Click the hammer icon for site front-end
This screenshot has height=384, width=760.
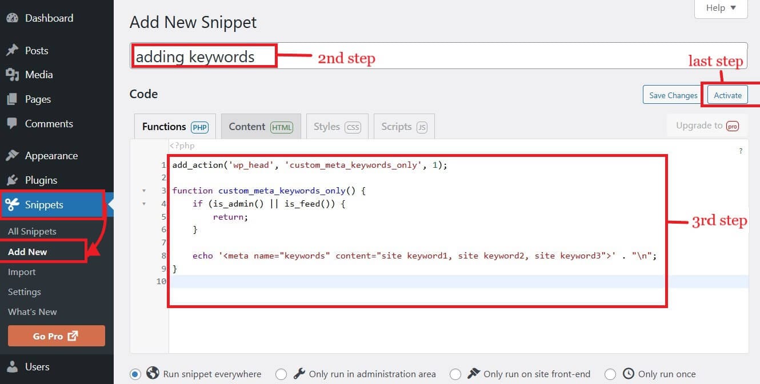click(473, 374)
